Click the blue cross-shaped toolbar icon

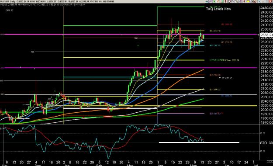coord(259,1)
